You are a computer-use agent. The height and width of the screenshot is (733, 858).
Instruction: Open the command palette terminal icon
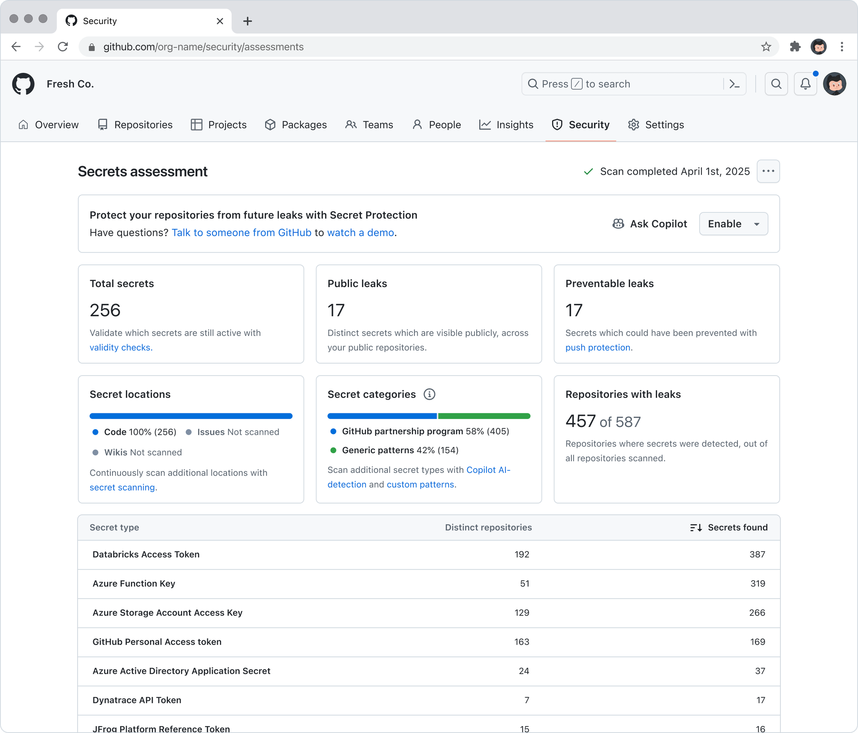click(734, 84)
